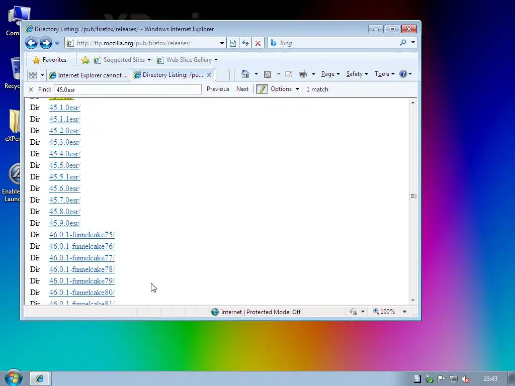Open the 45.2.0esr/ directory link
The width and height of the screenshot is (515, 386).
coord(65,131)
